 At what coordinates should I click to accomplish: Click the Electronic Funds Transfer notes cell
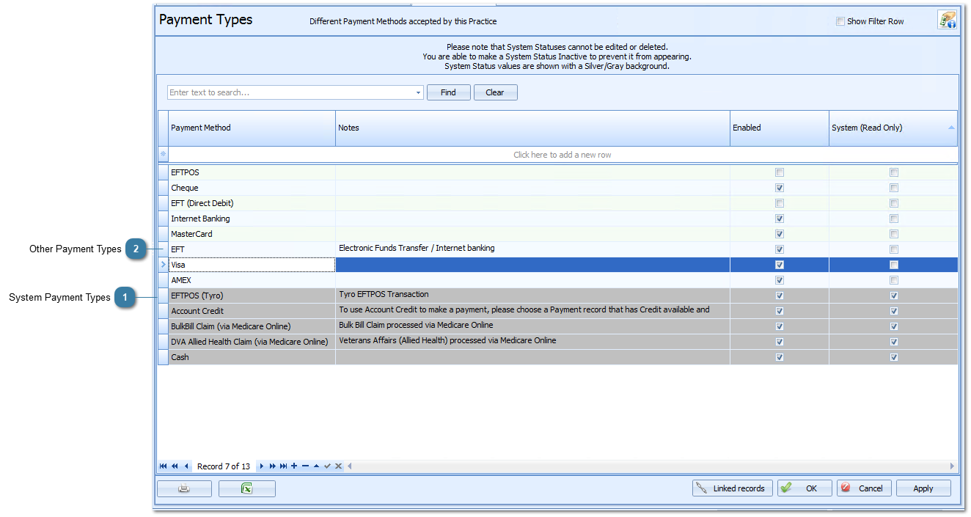(x=532, y=249)
